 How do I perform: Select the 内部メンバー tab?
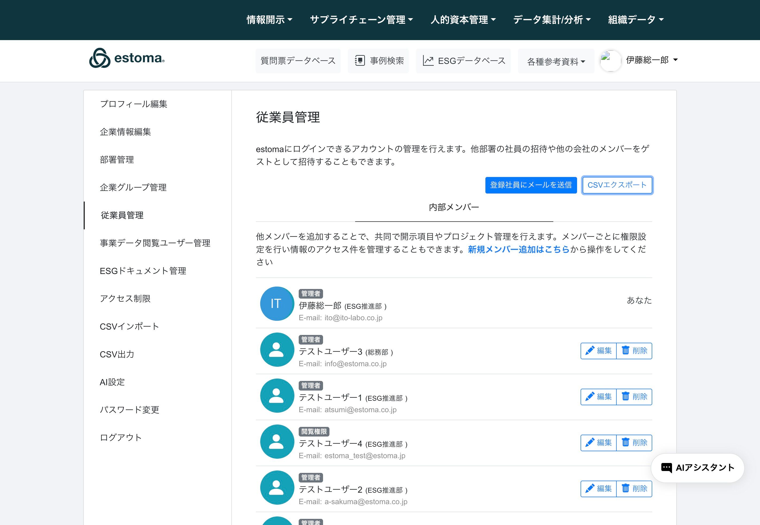tap(454, 207)
